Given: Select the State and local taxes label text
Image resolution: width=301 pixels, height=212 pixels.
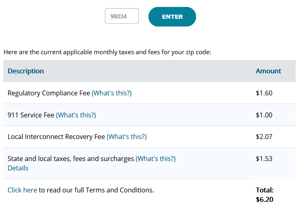Looking at the screenshot, I should click(x=71, y=159).
